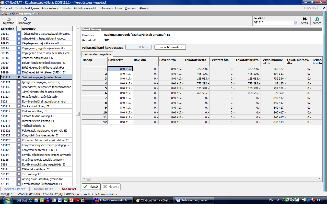Click the horizontal scrollbar thumb under table
This screenshot has width=327, height=204.
(x=88, y=179)
